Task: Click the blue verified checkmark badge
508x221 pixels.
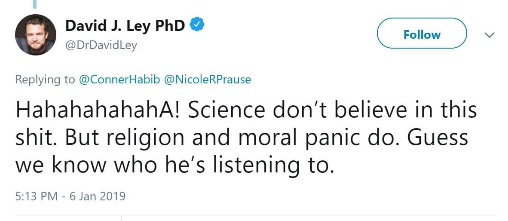Action: (197, 26)
